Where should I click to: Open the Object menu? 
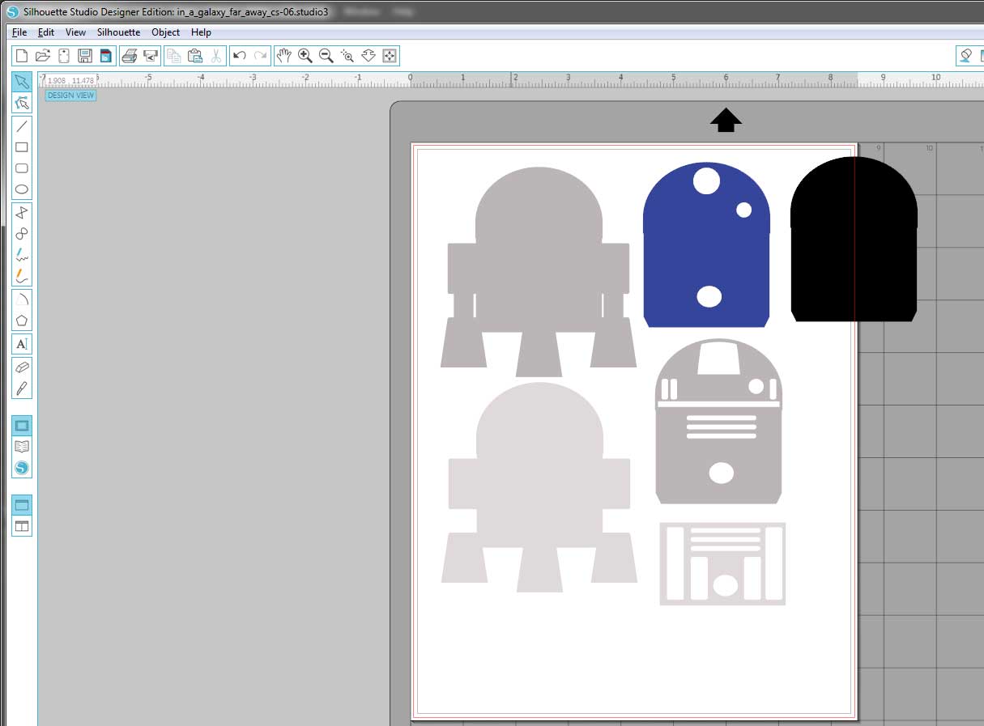[x=165, y=32]
